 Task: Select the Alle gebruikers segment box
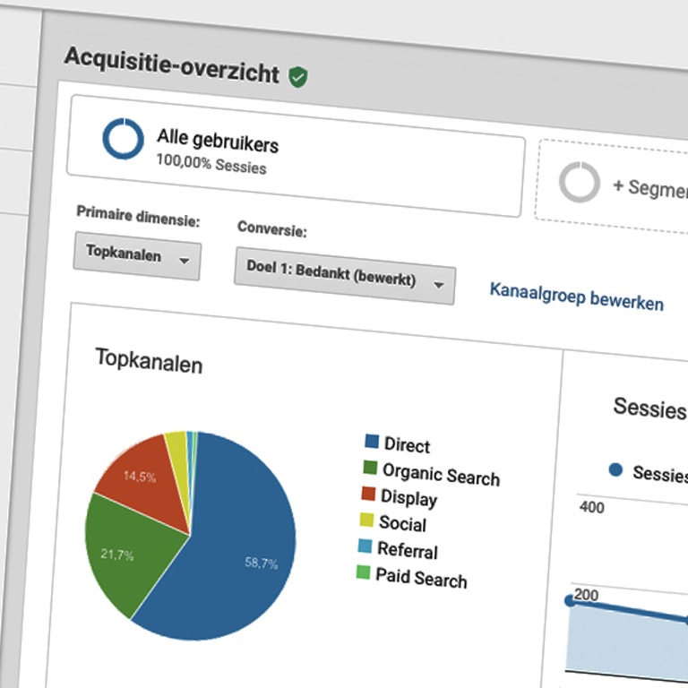tap(296, 155)
